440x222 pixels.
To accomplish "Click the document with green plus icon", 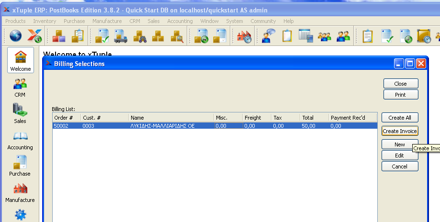I will (x=406, y=36).
